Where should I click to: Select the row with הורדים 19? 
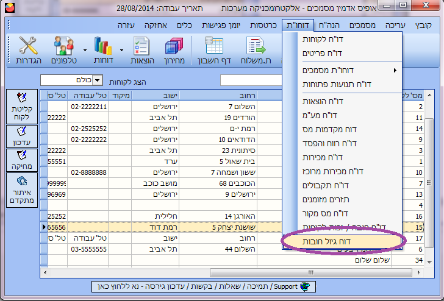click(x=232, y=118)
